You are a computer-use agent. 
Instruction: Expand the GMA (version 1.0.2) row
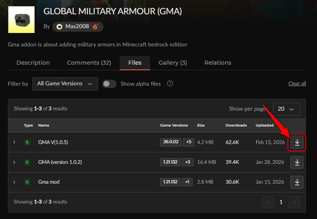14,162
